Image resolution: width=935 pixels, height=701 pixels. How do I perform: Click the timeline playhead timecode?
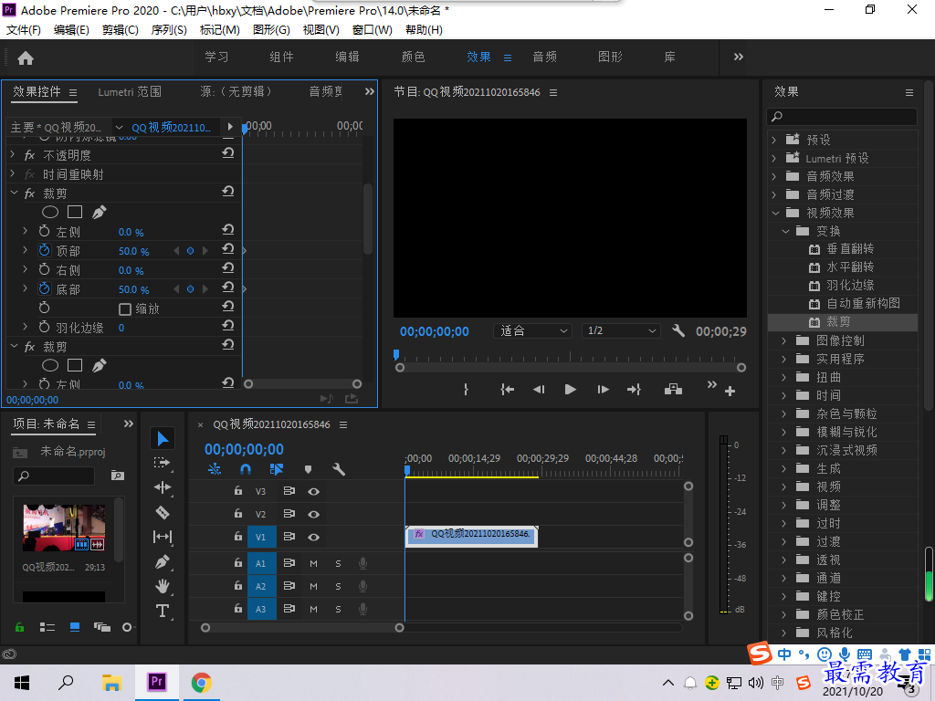[x=244, y=449]
